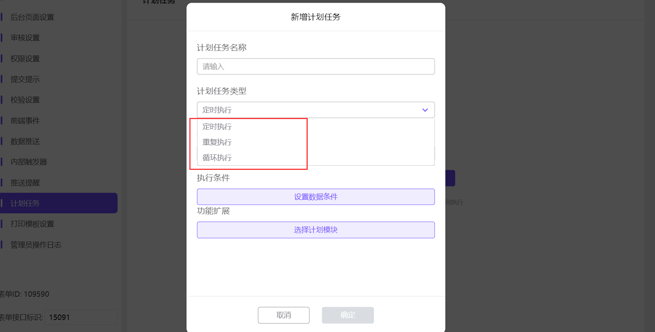Confirm with the 确定 button
Screen dimensions: 655x332
tap(348, 315)
